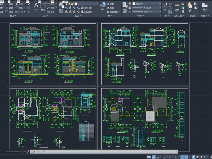Select the 镜像 (Mirror) tool
Viewport: 212px width, 159px height.
9,8
